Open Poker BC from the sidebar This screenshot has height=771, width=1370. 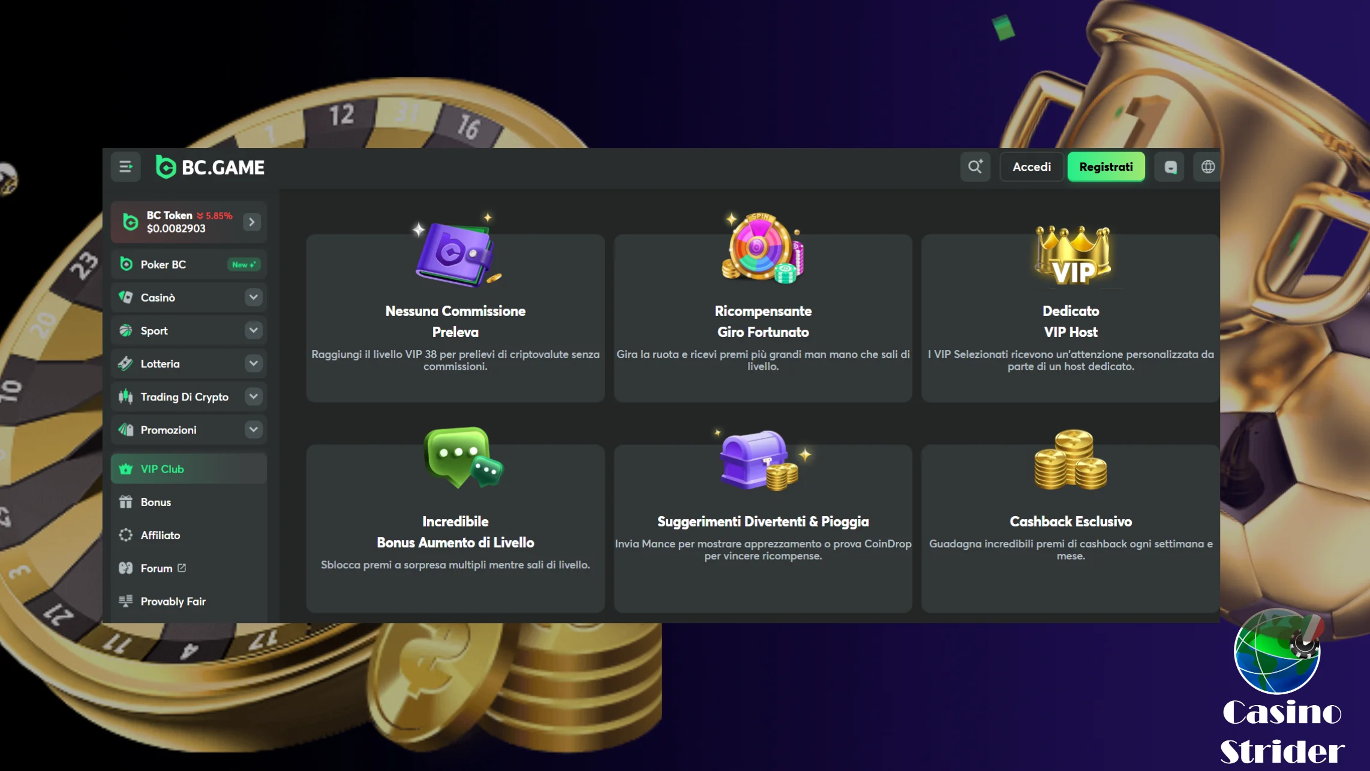tap(188, 264)
